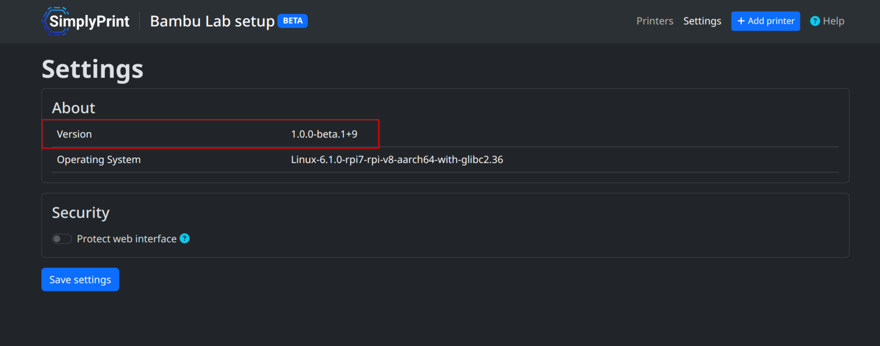This screenshot has width=880, height=346.
Task: Click the Version label
Action: pyautogui.click(x=74, y=134)
